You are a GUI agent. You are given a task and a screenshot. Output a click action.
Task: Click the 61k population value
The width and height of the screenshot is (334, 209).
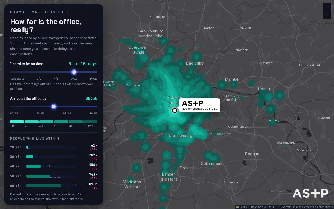pos(94,146)
